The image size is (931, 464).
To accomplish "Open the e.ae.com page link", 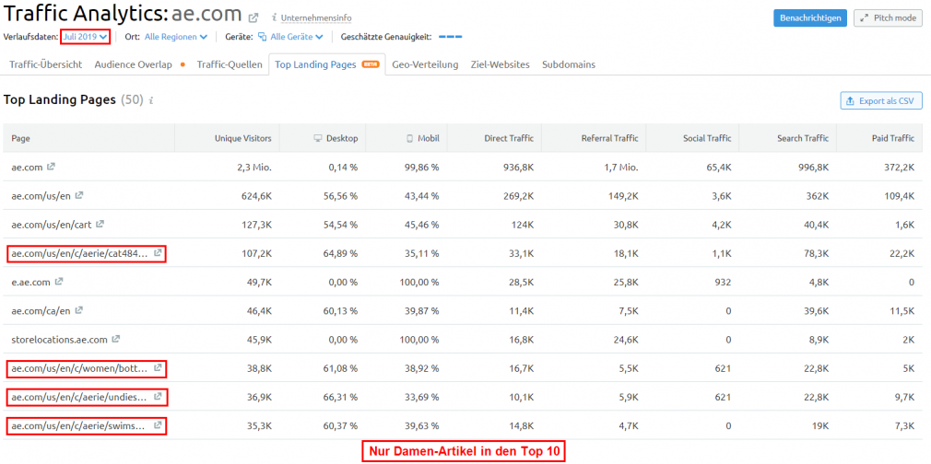I will (x=30, y=282).
